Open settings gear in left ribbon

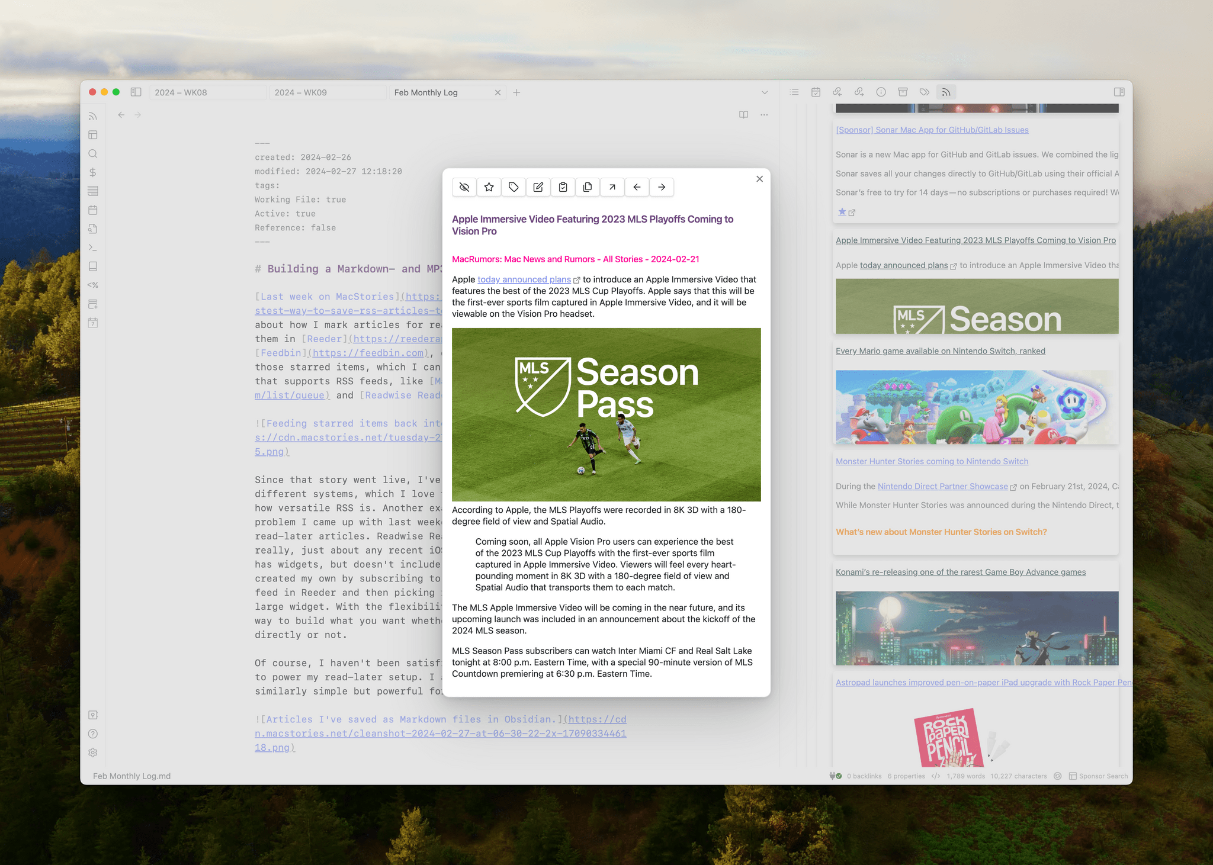tap(93, 753)
